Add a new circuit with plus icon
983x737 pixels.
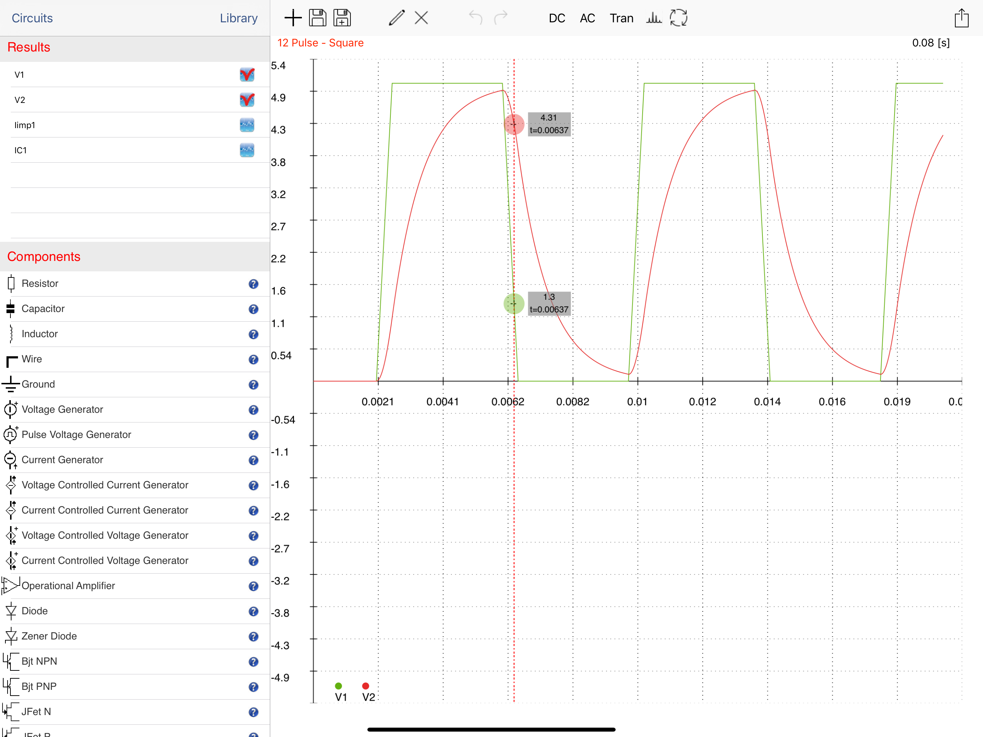[x=293, y=18]
